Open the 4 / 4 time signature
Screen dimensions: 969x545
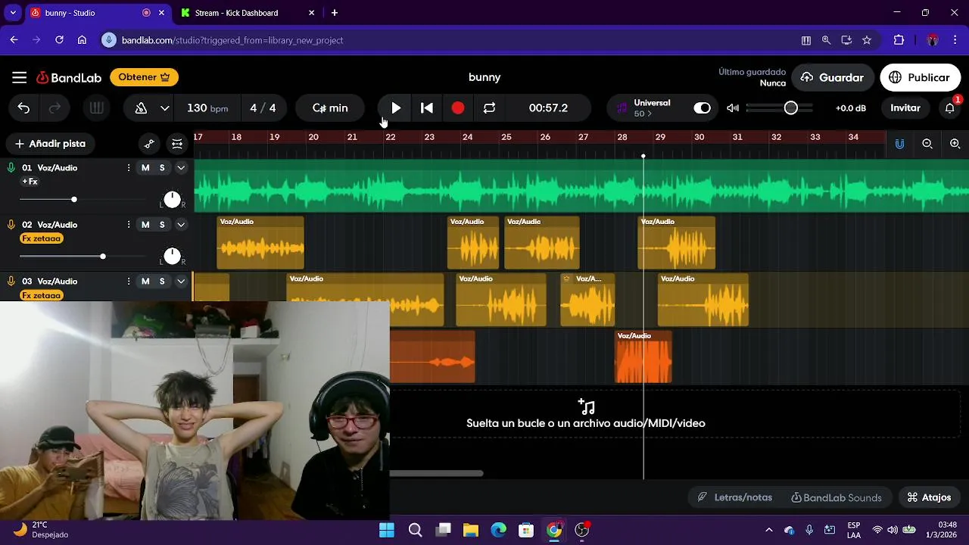(x=263, y=108)
